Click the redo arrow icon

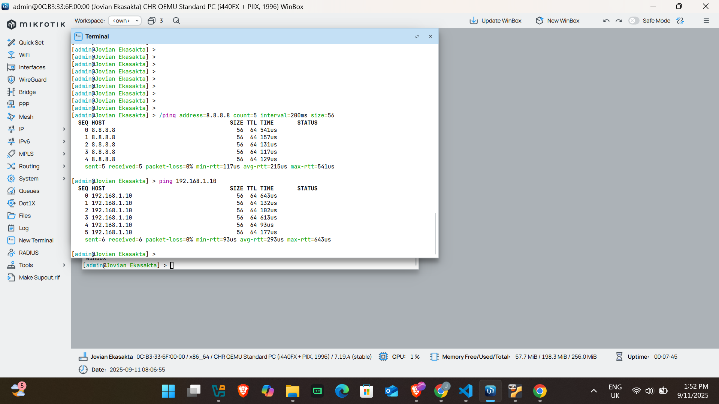(619, 21)
